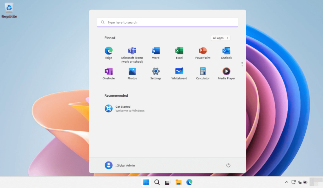This screenshot has height=188, width=323.
Task: Open the power options menu
Action: tap(228, 165)
